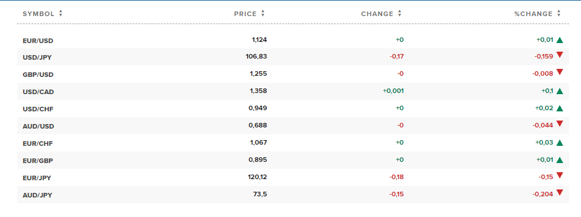
Task: Open the USD/JPY currency pair
Action: pos(37,58)
